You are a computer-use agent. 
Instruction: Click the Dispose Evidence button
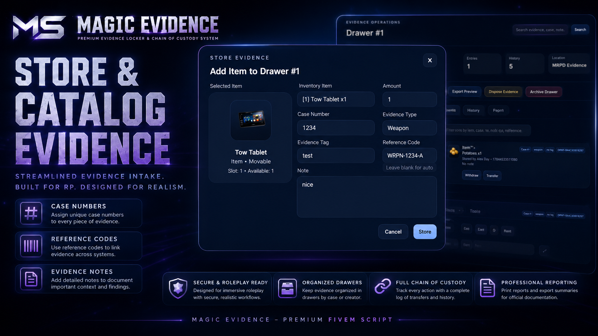[x=503, y=92]
